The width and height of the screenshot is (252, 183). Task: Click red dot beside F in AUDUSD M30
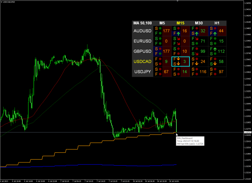tap(197, 28)
